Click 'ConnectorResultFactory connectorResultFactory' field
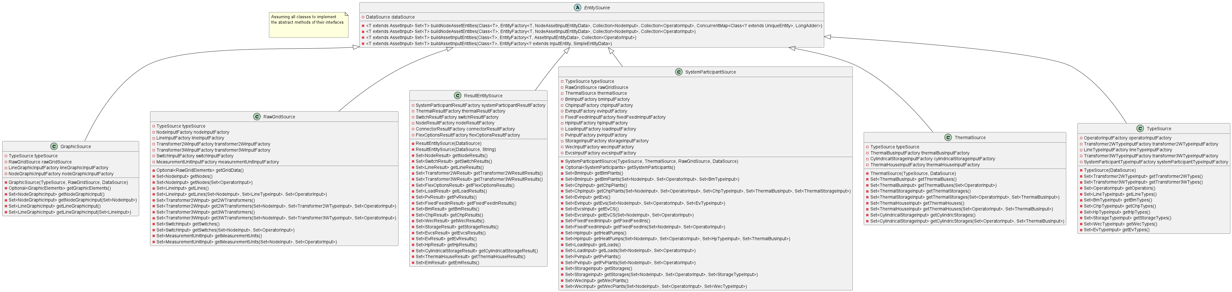Screen dimensions: 1232x292 [x=465, y=129]
